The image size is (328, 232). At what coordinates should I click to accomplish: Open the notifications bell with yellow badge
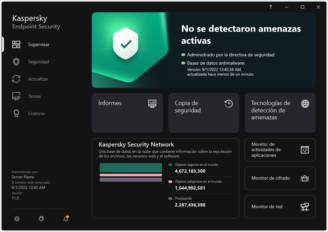66,219
